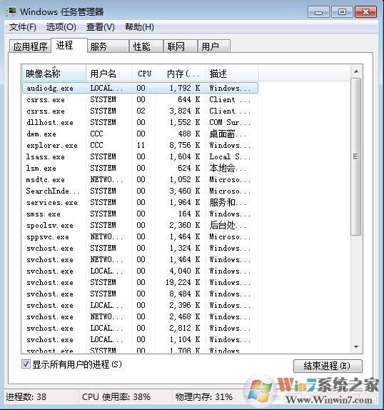The height and width of the screenshot is (410, 384).
Task: Click the 后台处... description cell
Action: click(227, 225)
